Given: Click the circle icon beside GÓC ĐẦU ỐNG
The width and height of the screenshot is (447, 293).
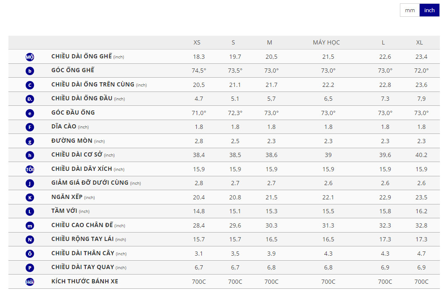Looking at the screenshot, I should 30,113.
